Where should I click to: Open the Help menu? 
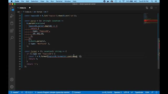click(x=75, y=1)
